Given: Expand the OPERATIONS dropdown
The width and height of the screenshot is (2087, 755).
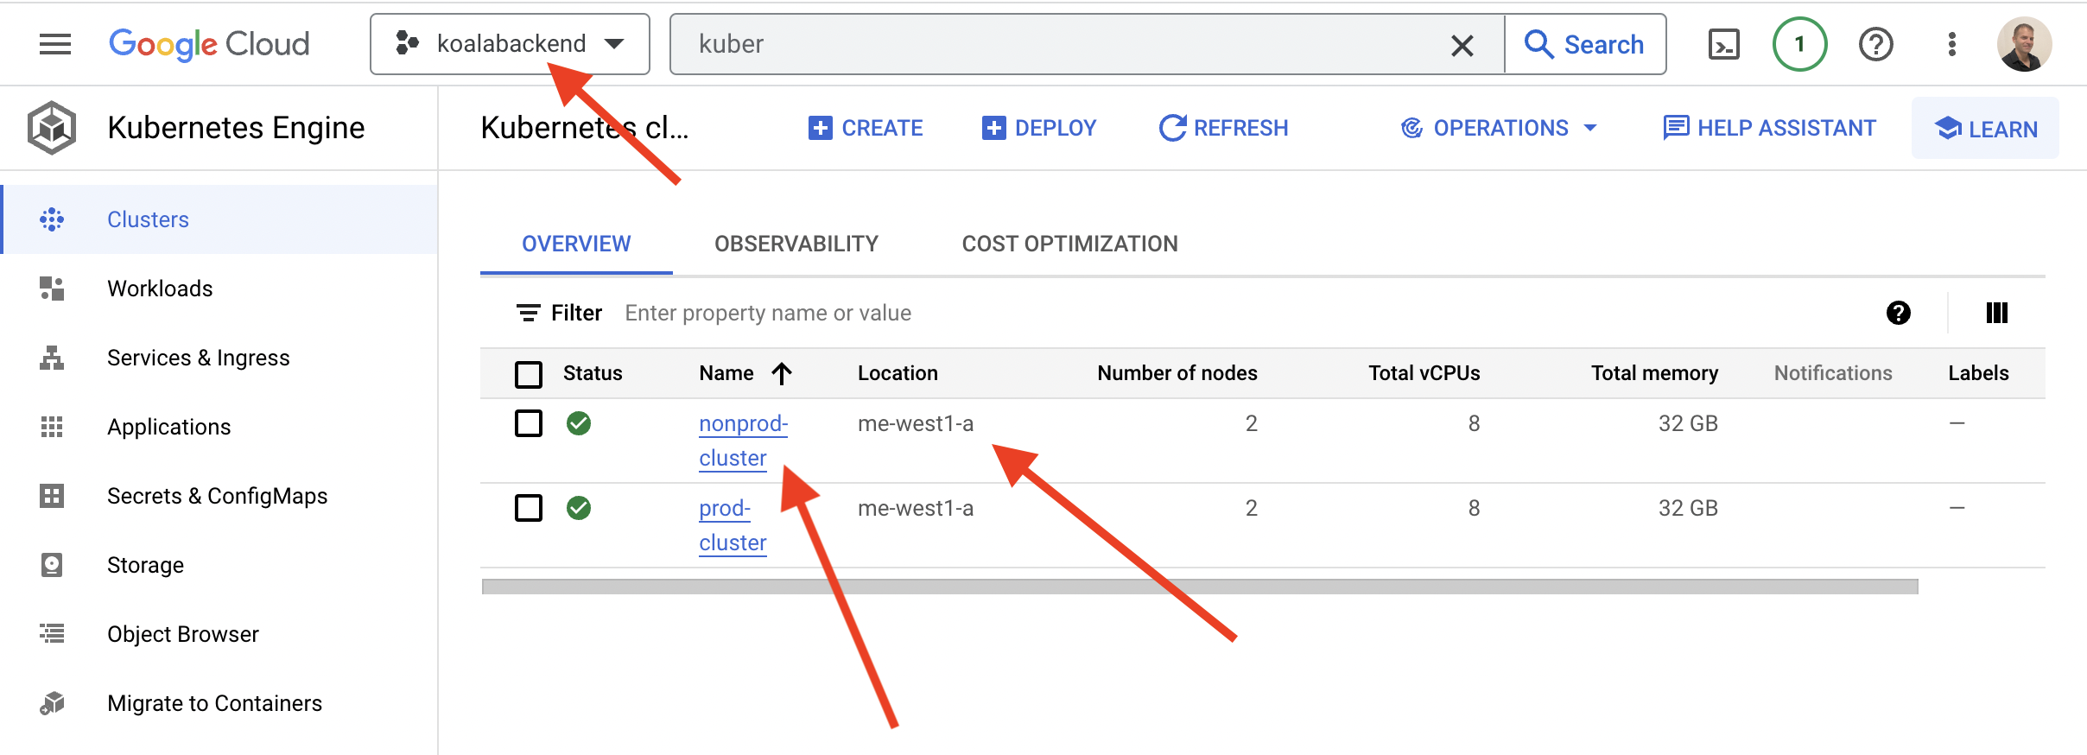Looking at the screenshot, I should point(1499,128).
